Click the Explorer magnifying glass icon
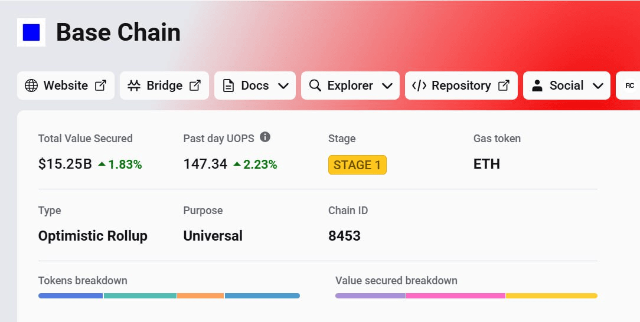The height and width of the screenshot is (322, 640). 315,86
